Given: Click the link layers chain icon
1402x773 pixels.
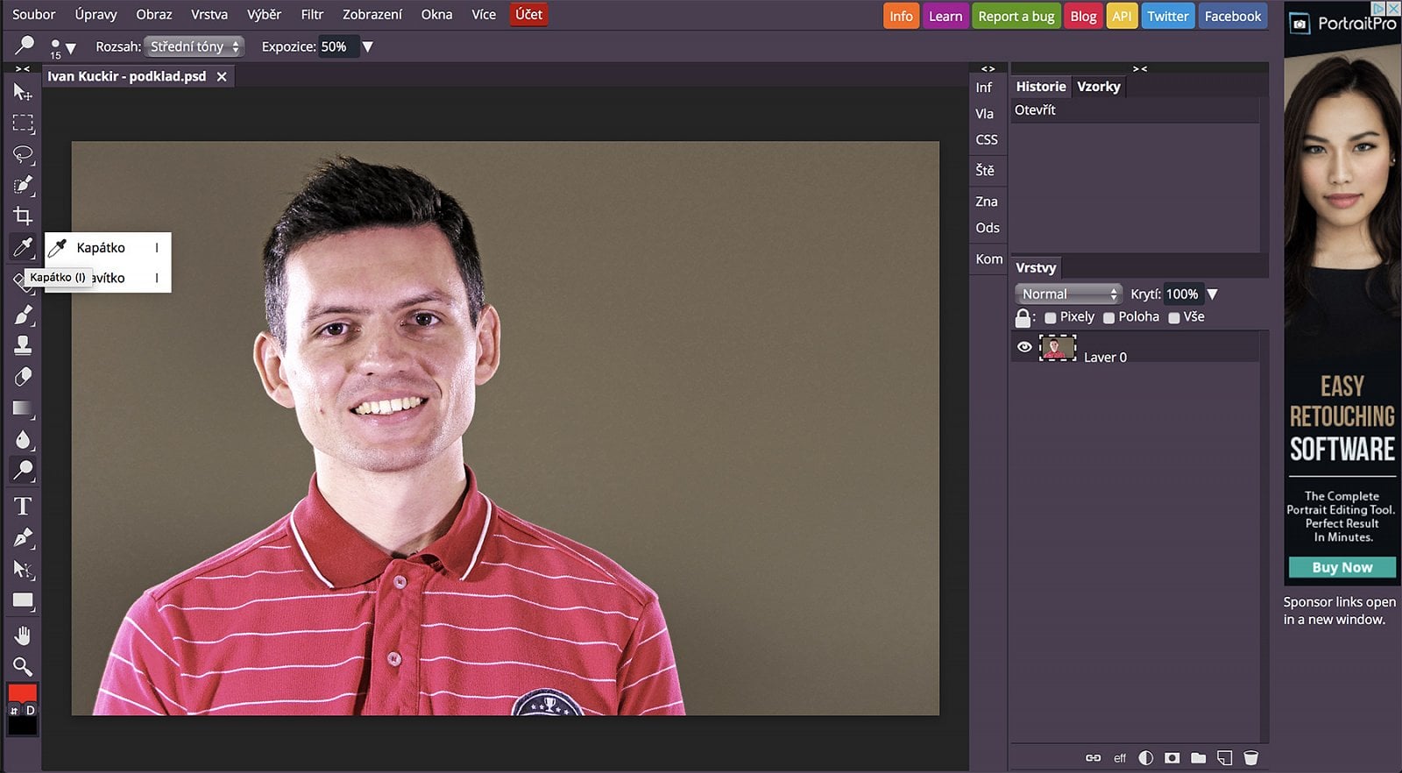Looking at the screenshot, I should coord(1094,758).
